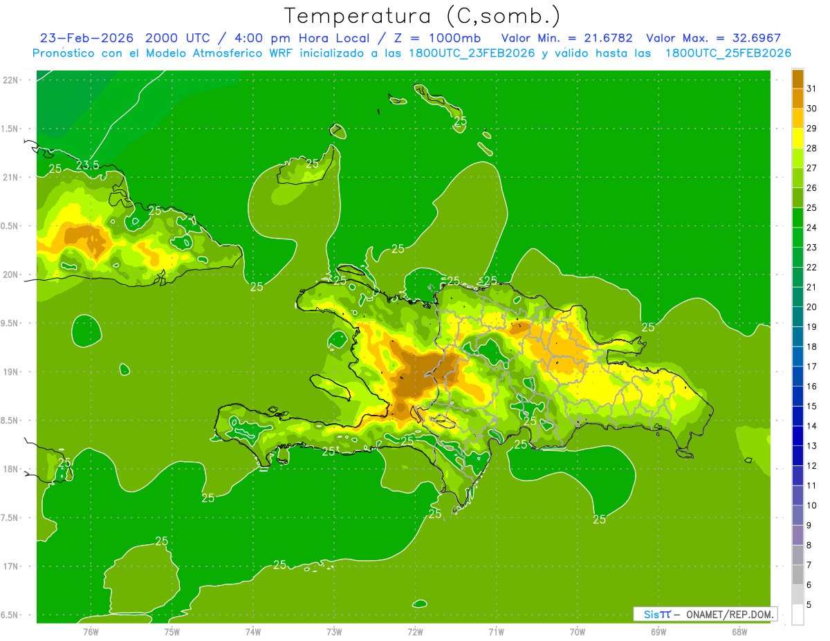This screenshot has height=641, width=830.
Task: Click the "69W" longitude axis label
Action: point(658,631)
